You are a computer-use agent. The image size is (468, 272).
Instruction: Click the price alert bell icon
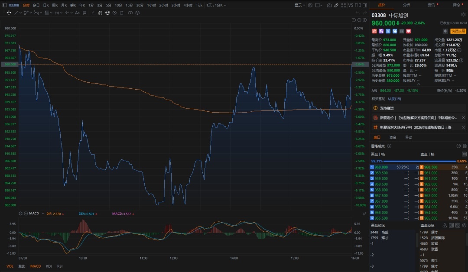pos(445,31)
